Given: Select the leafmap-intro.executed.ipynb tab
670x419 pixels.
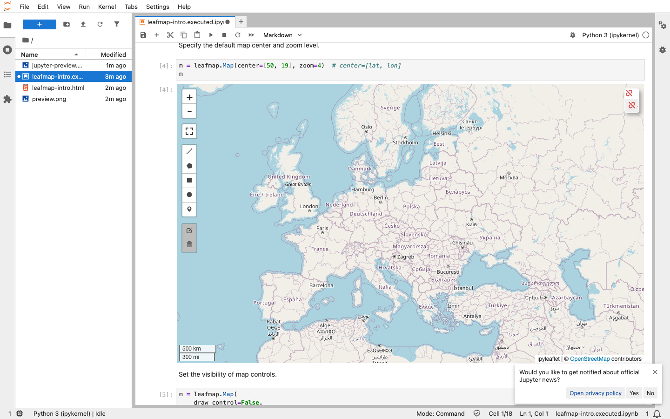Looking at the screenshot, I should [x=185, y=22].
